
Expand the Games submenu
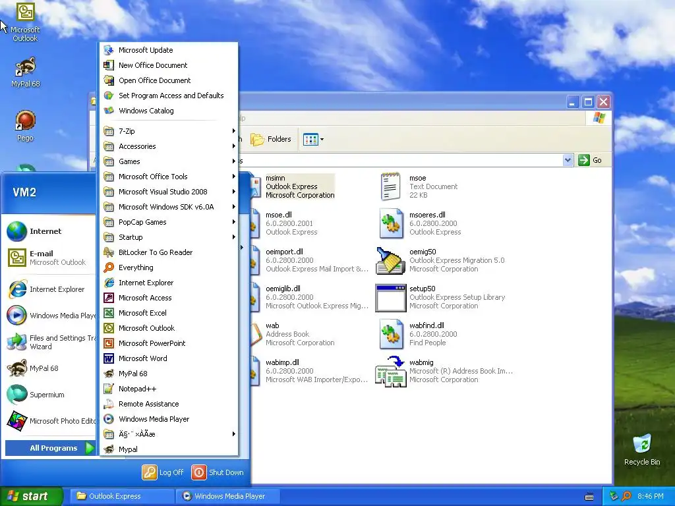(x=169, y=161)
